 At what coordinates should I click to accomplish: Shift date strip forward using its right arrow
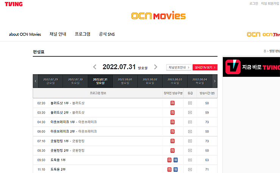(x=215, y=81)
